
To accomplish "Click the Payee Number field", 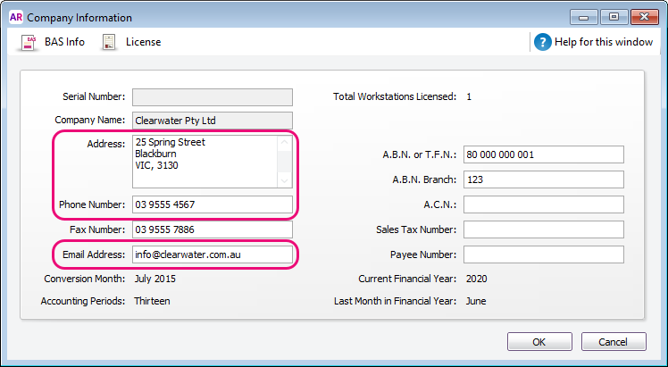I will [544, 254].
